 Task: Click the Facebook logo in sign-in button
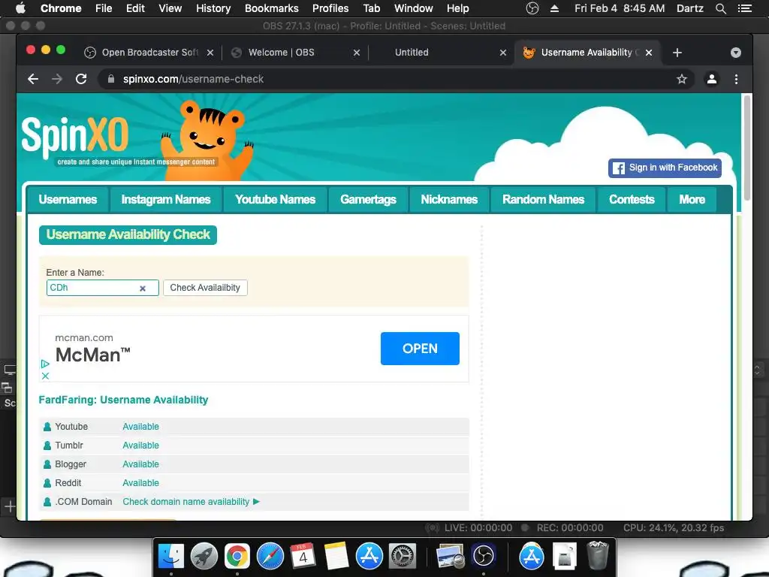tap(619, 168)
